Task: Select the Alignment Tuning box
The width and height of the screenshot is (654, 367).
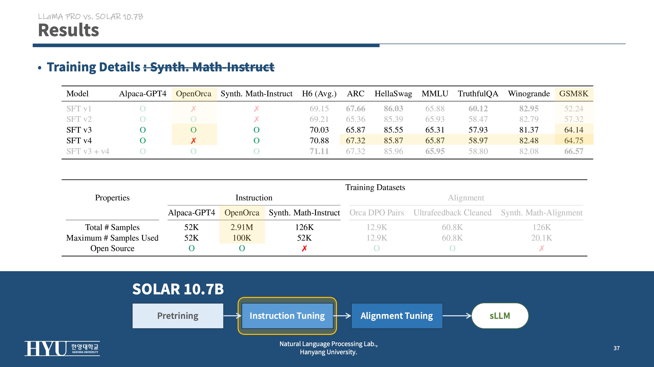Action: coord(396,316)
